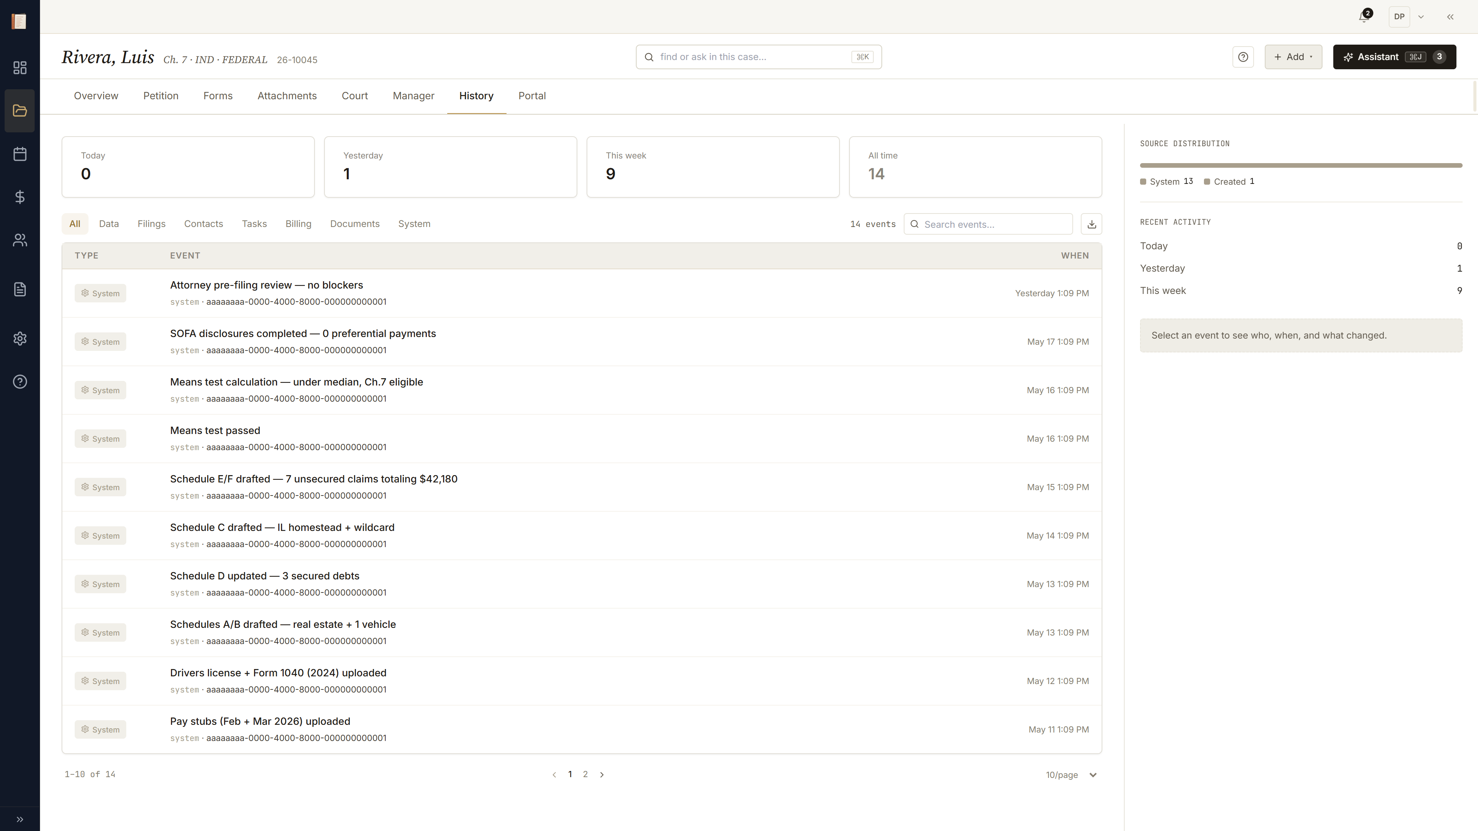
Task: Switch to the Court tab
Action: coord(354,96)
